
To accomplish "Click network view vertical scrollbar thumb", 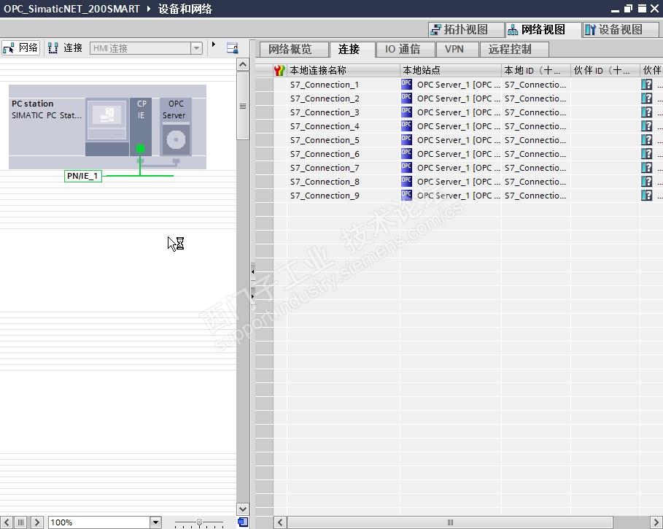I will (x=243, y=106).
